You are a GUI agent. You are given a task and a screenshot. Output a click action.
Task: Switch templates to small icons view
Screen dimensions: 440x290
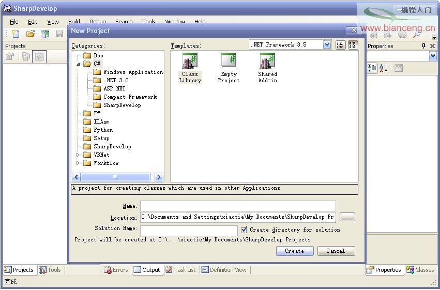point(340,45)
